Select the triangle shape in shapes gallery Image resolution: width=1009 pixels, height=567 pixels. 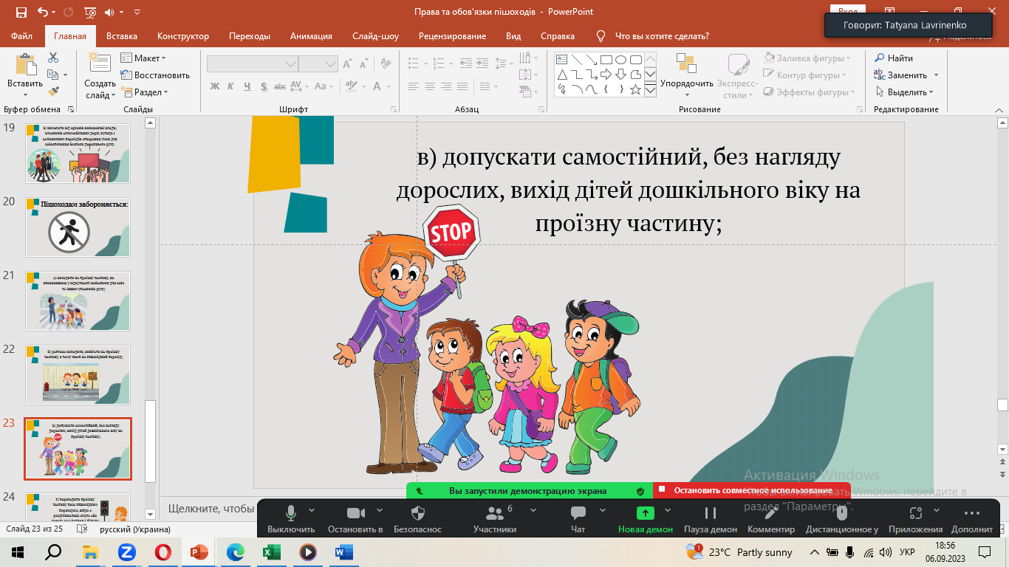coord(561,75)
